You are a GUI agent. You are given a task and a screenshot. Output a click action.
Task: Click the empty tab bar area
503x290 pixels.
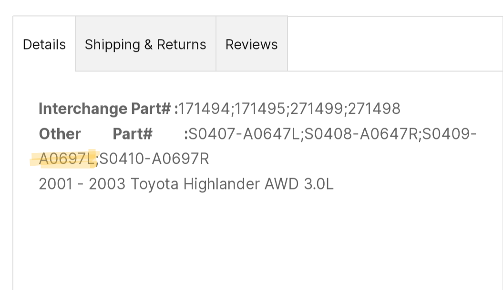(391, 44)
